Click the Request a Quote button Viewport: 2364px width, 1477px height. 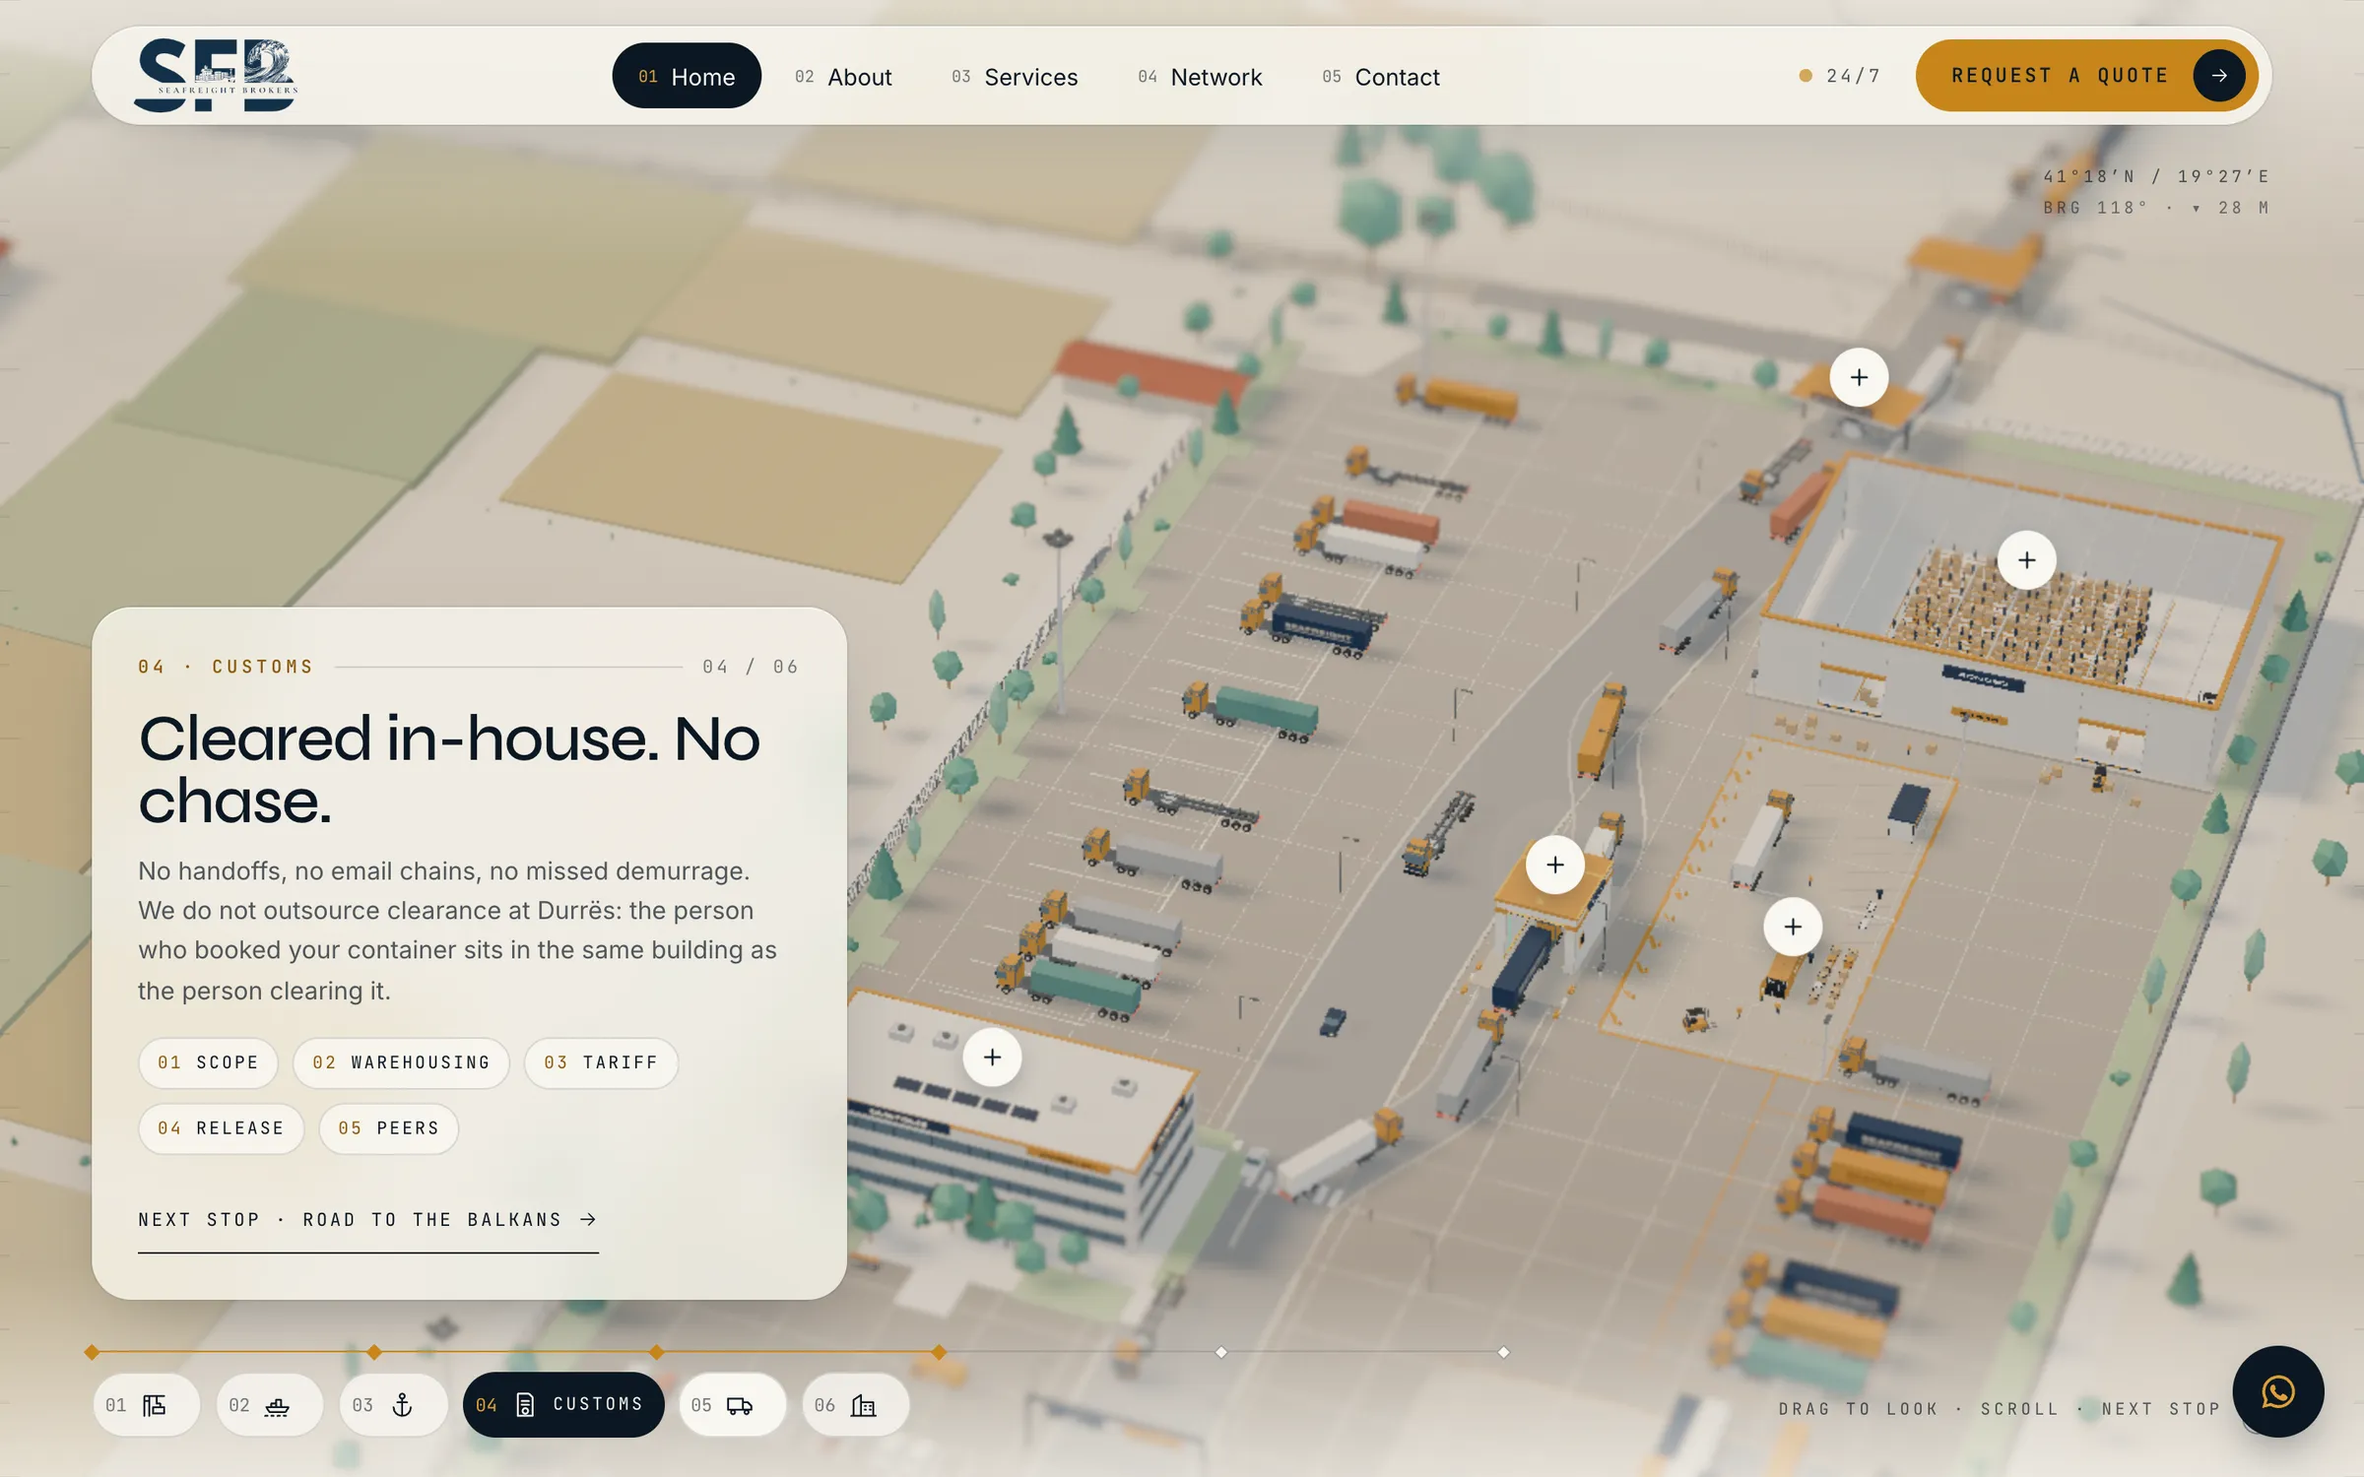pos(2087,76)
